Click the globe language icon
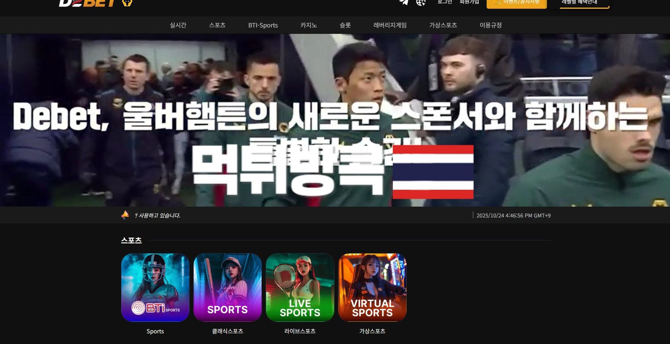670x344 pixels. point(420,2)
